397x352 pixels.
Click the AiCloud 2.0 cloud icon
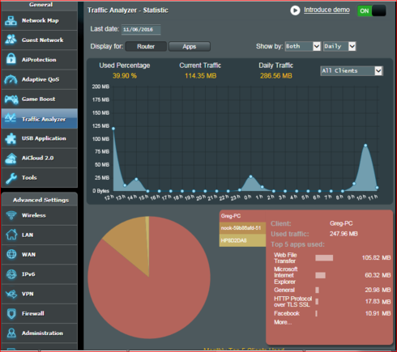tap(11, 159)
